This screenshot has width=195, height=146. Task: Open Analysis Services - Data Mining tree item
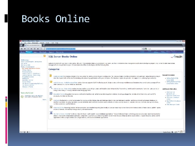[x=31, y=75]
